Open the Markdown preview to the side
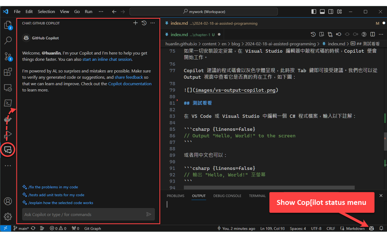The width and height of the screenshot is (387, 238). pos(322,34)
